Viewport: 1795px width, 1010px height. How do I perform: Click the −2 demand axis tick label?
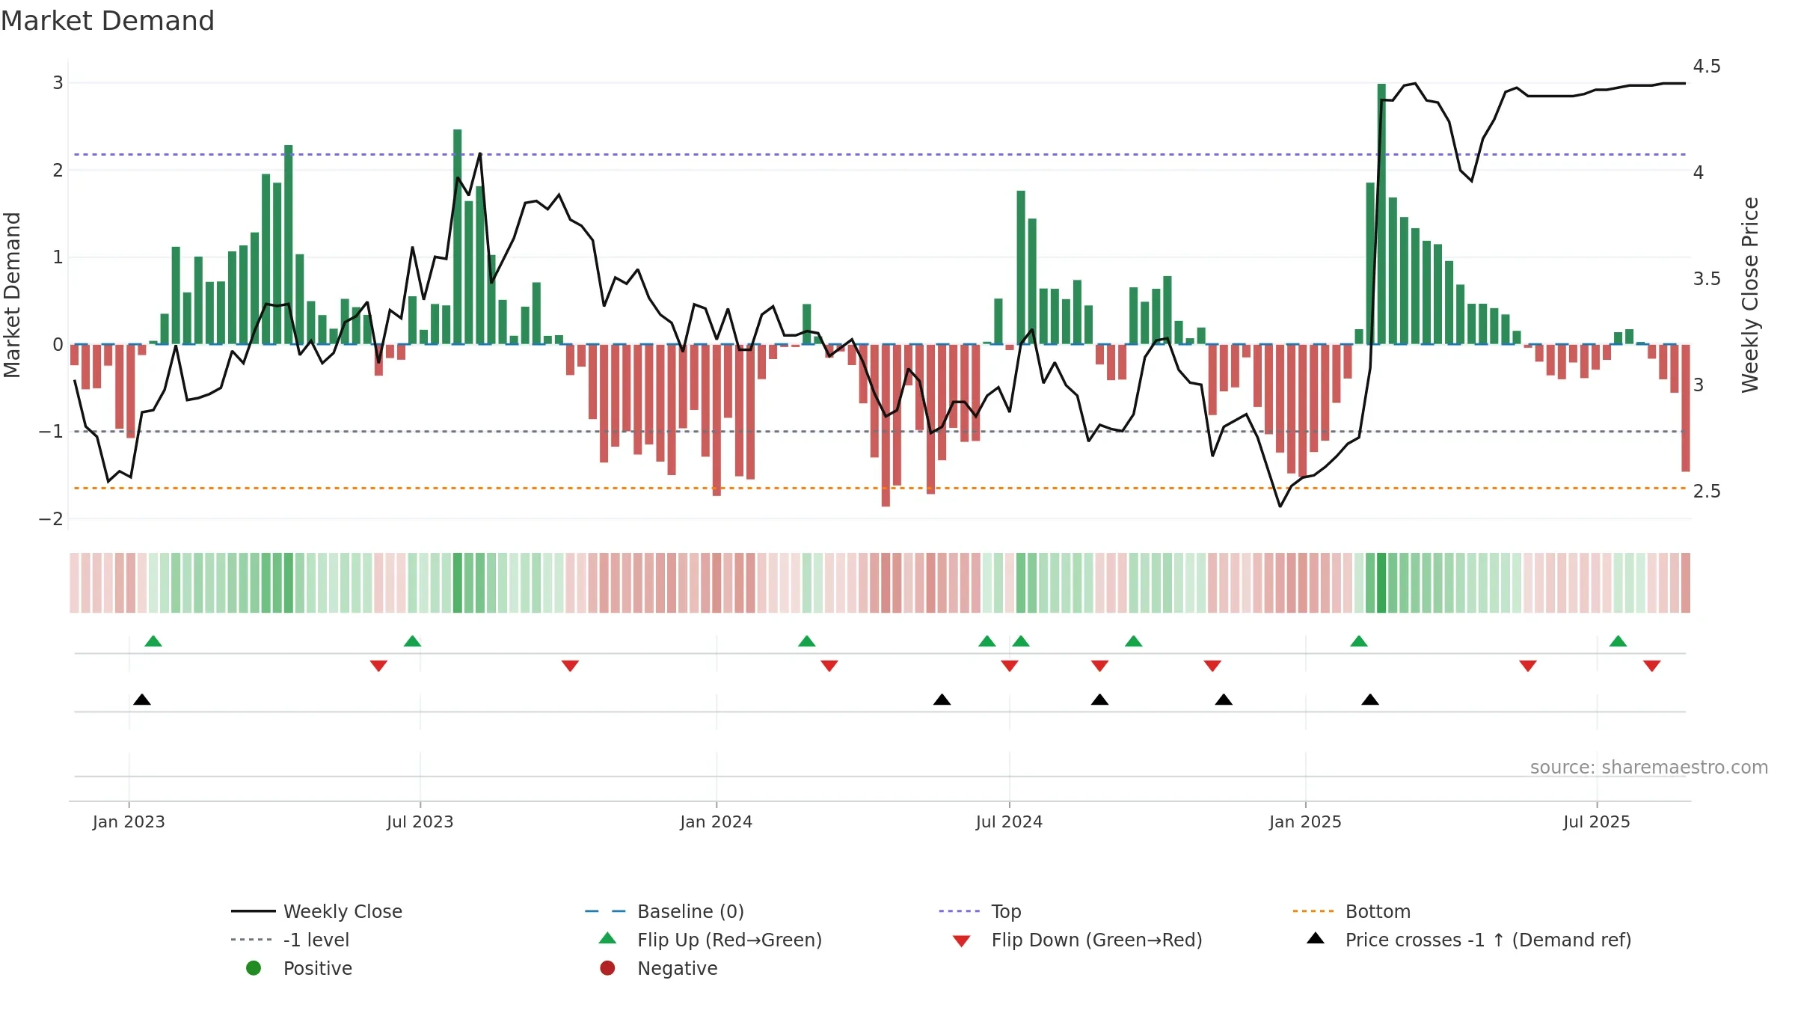51,519
